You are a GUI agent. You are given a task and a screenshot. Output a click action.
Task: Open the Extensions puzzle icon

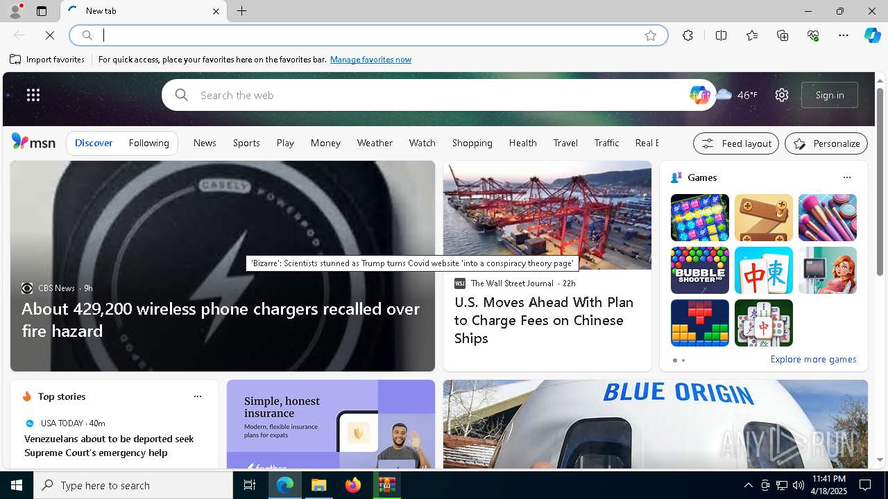tap(688, 35)
